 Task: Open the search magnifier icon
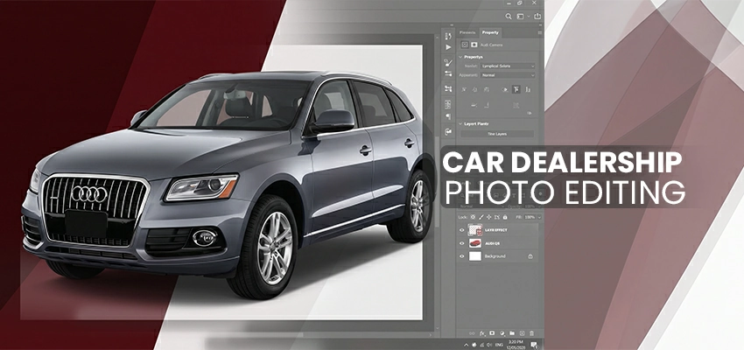[x=509, y=17]
